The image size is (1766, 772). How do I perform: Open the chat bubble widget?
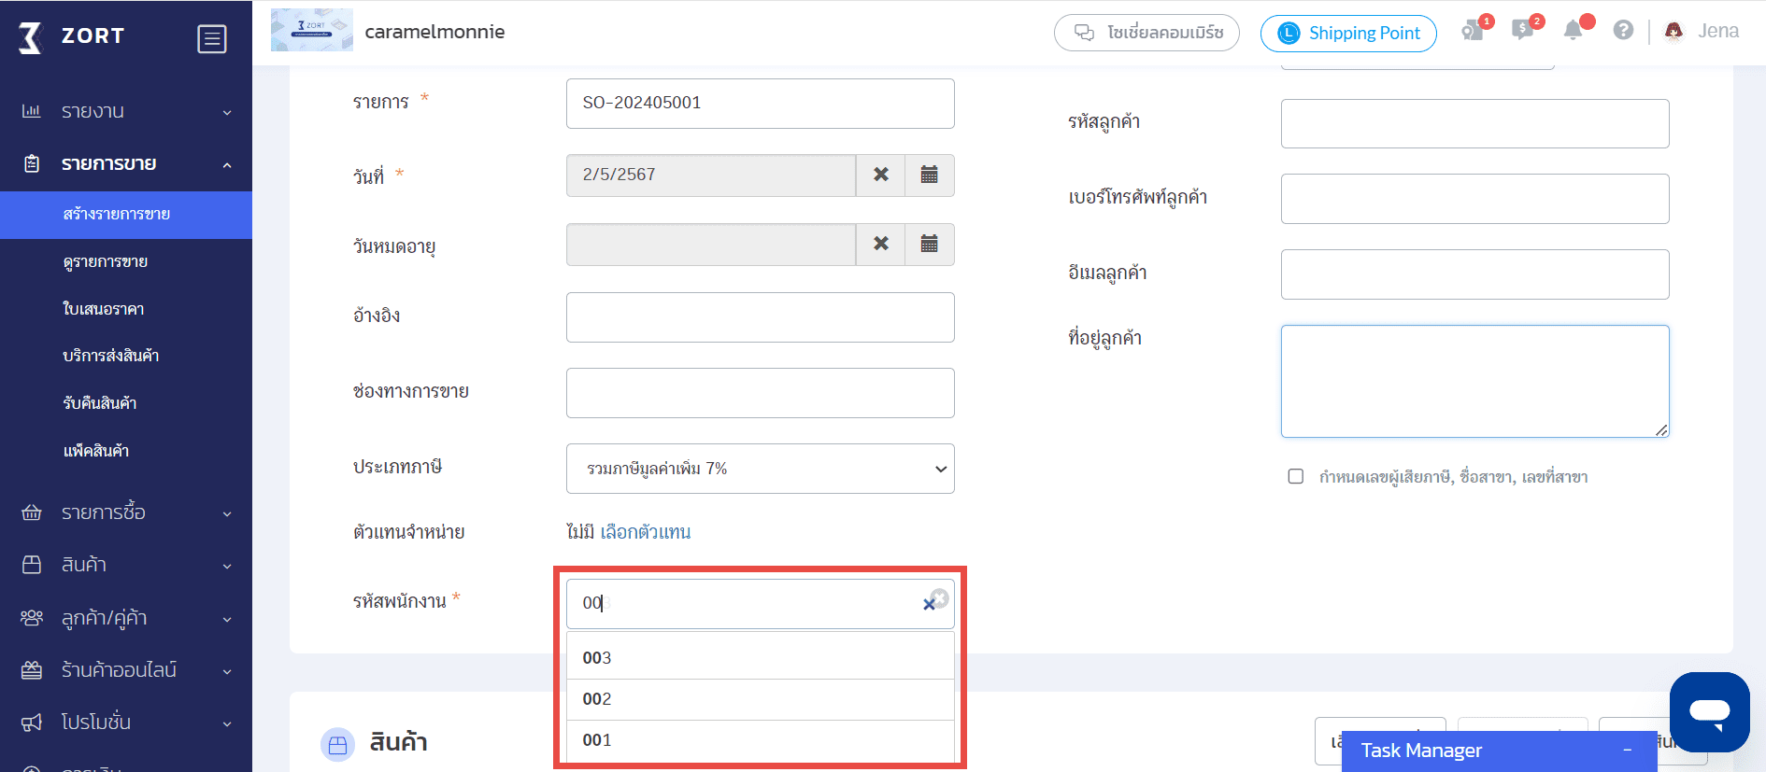1709,711
